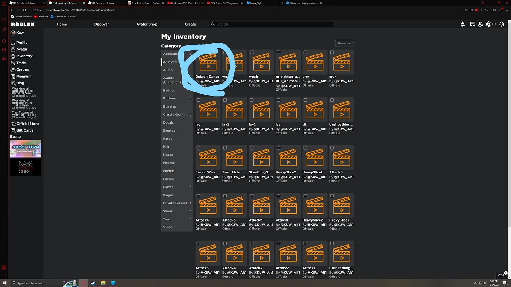The image size is (511, 287).
Task: Expand the Places category arrow
Action: point(191,187)
